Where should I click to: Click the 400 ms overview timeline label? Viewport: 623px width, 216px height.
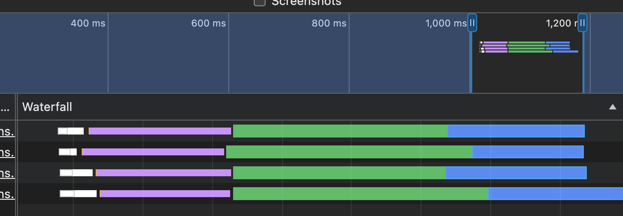[x=88, y=23]
